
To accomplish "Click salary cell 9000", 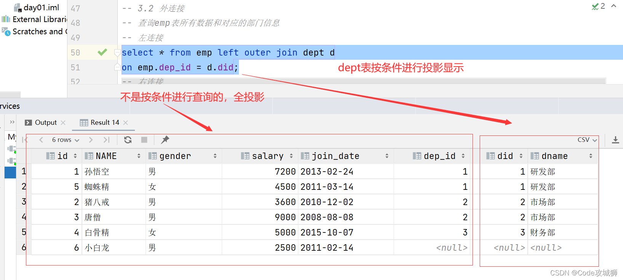I will (260, 217).
